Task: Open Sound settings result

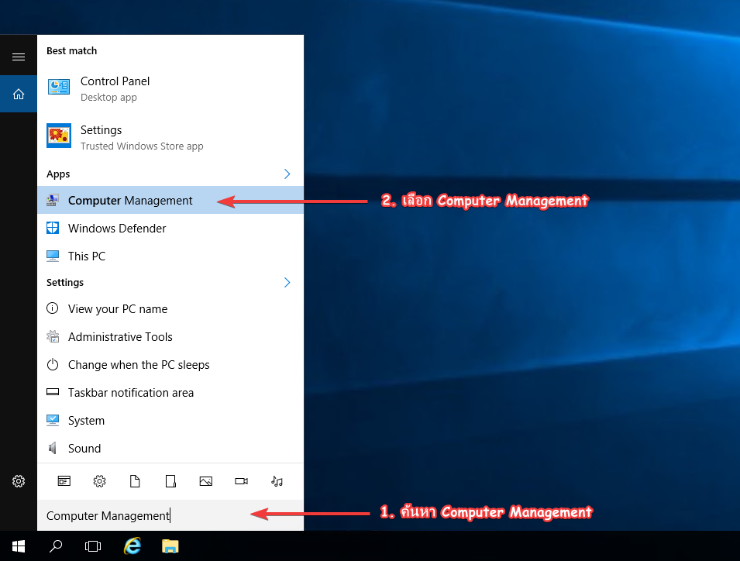Action: [170, 448]
